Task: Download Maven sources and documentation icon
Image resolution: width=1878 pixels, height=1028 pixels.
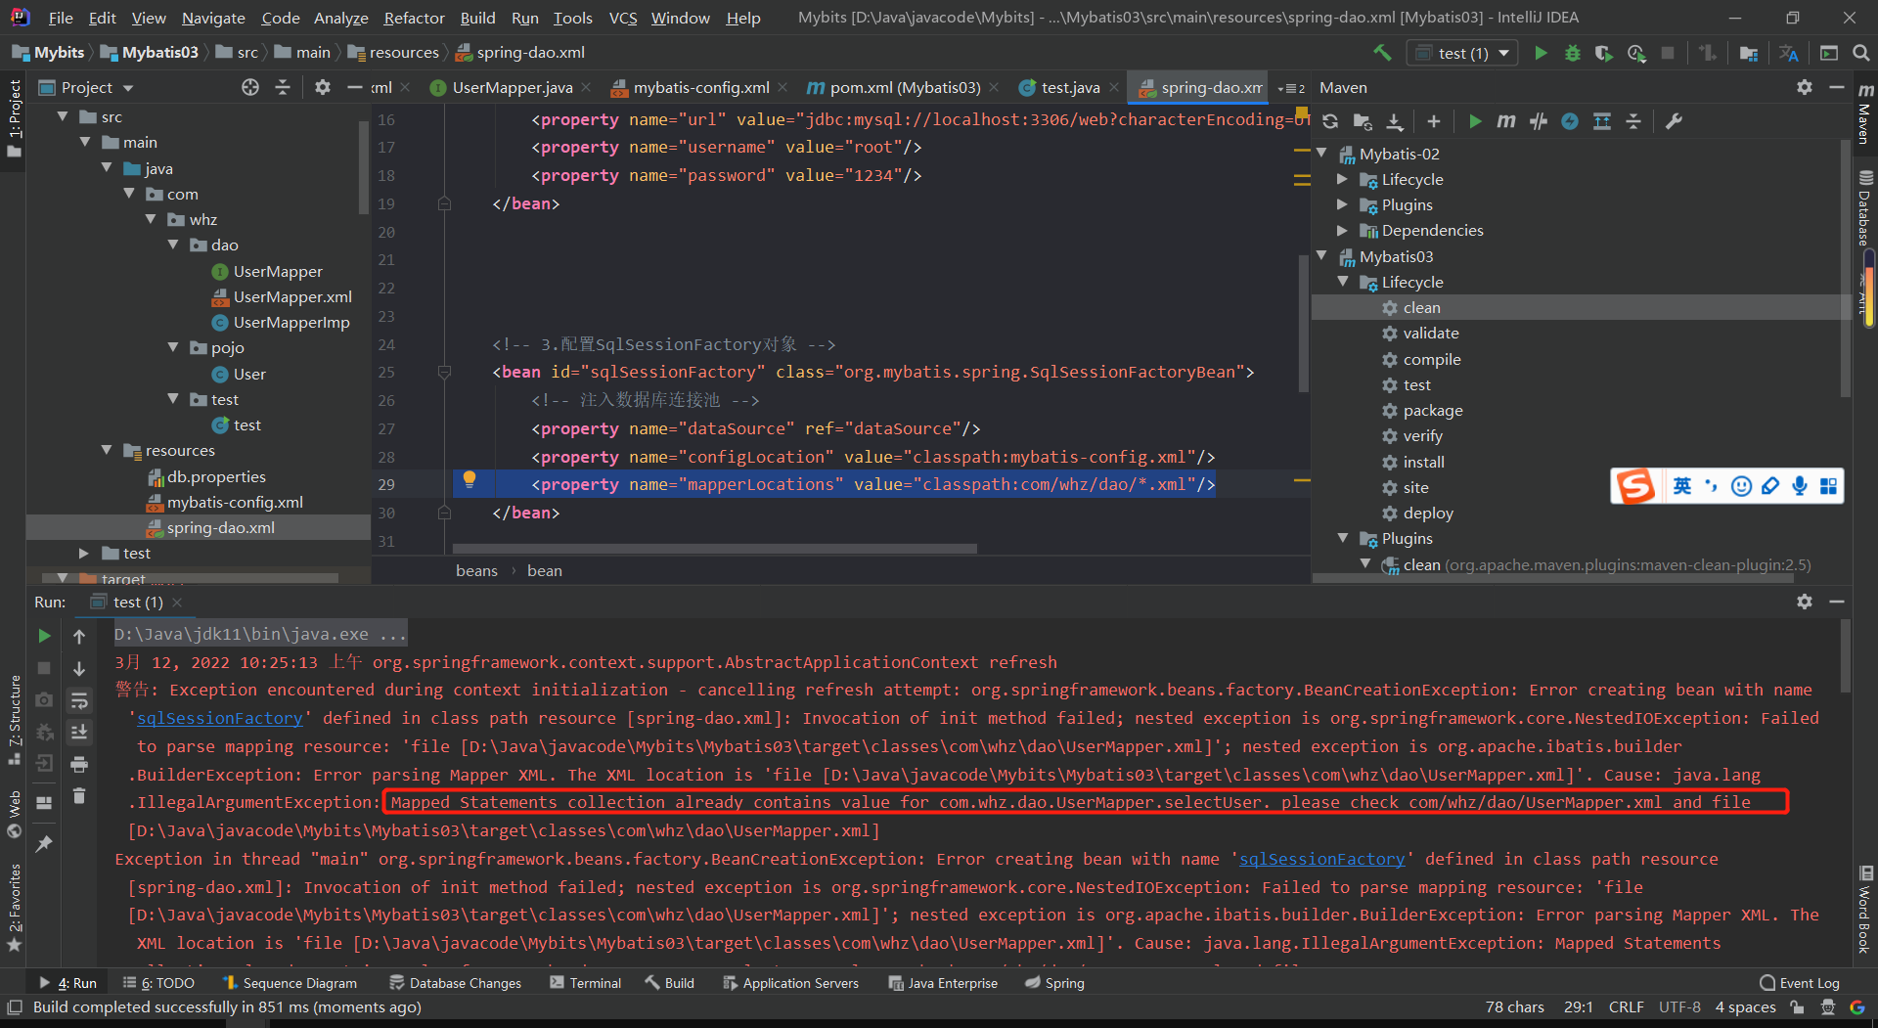Action: click(x=1395, y=121)
